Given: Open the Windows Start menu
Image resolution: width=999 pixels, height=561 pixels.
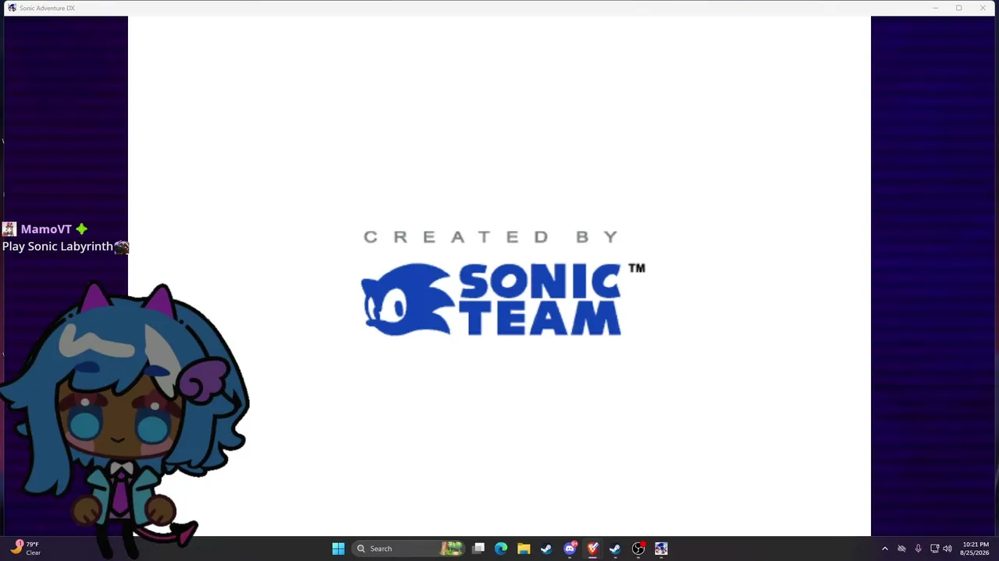Looking at the screenshot, I should click(338, 549).
